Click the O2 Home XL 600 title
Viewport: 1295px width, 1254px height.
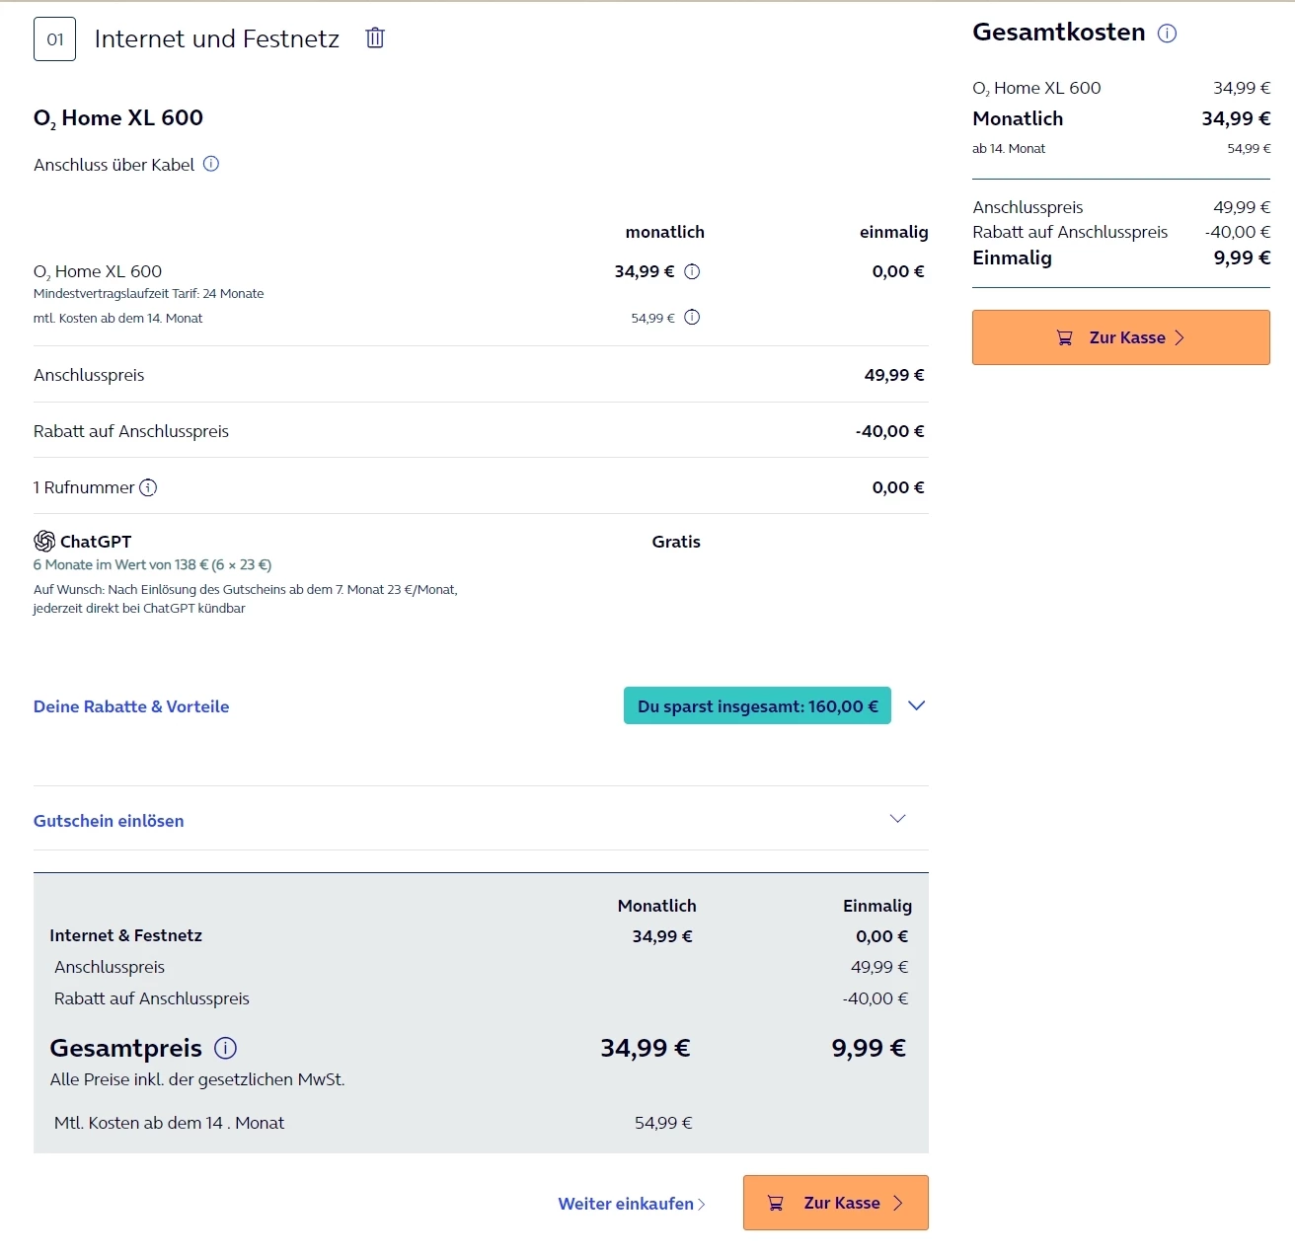[x=118, y=118]
